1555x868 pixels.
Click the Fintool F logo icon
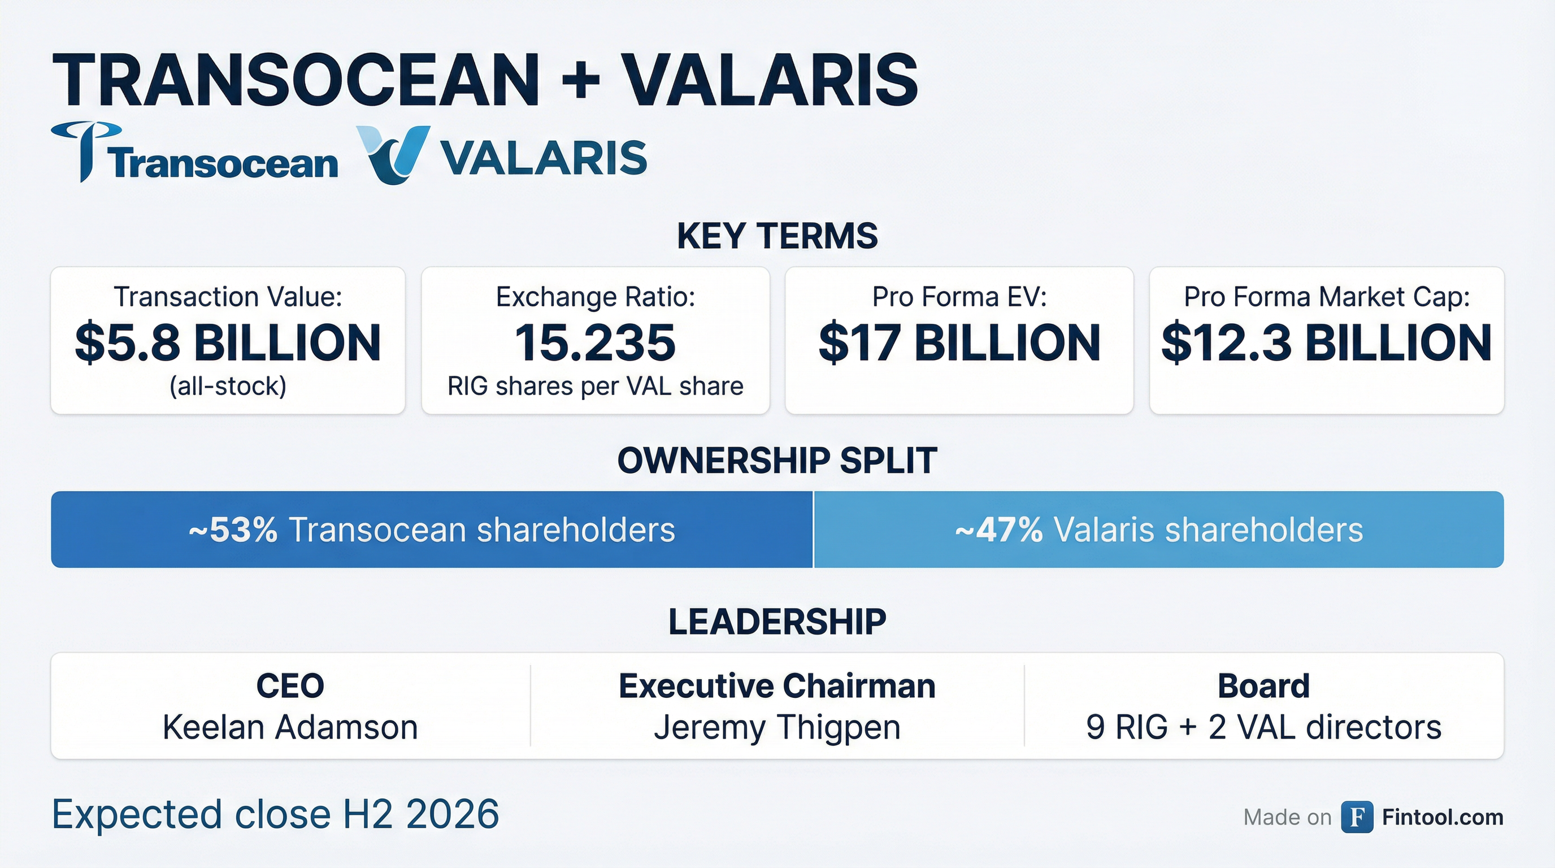coord(1357,817)
